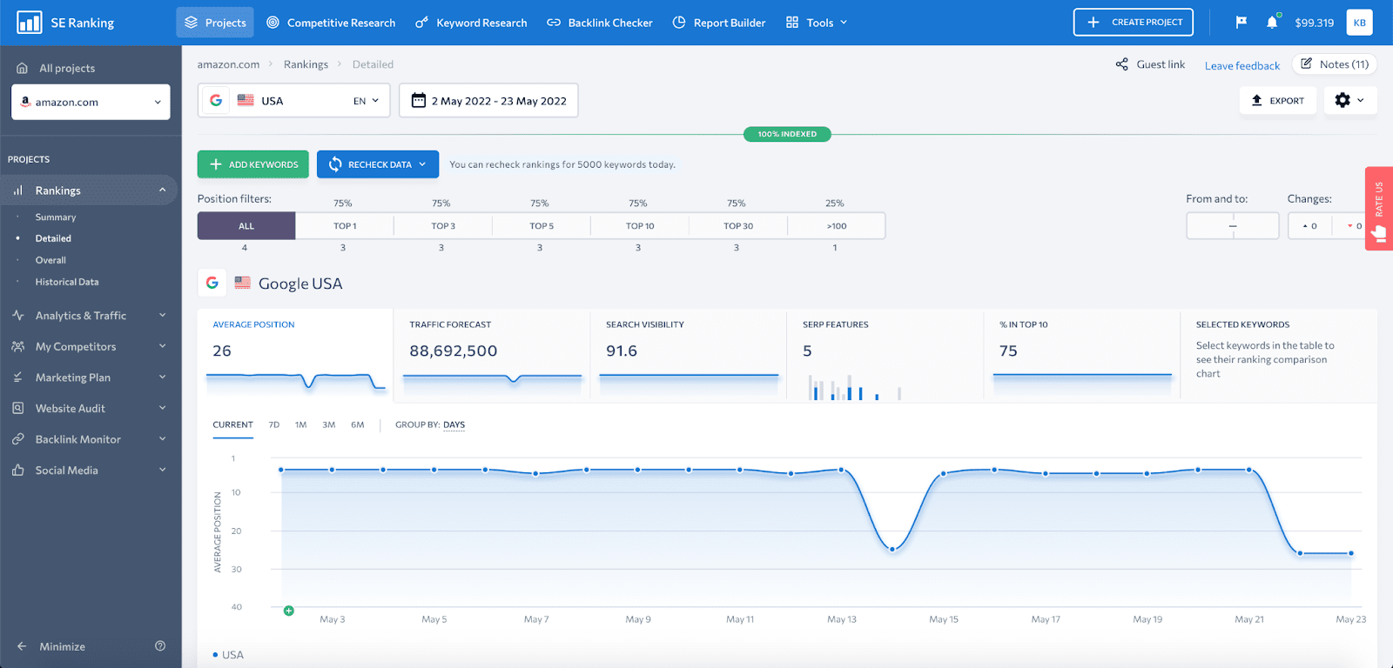The width and height of the screenshot is (1393, 668).
Task: Expand the My Competitors section
Action: pos(162,346)
